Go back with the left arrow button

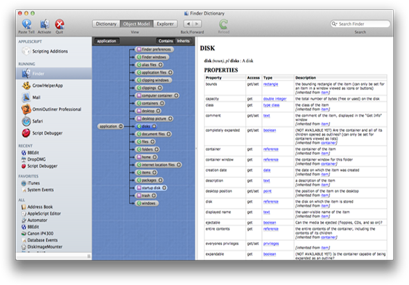(188, 24)
